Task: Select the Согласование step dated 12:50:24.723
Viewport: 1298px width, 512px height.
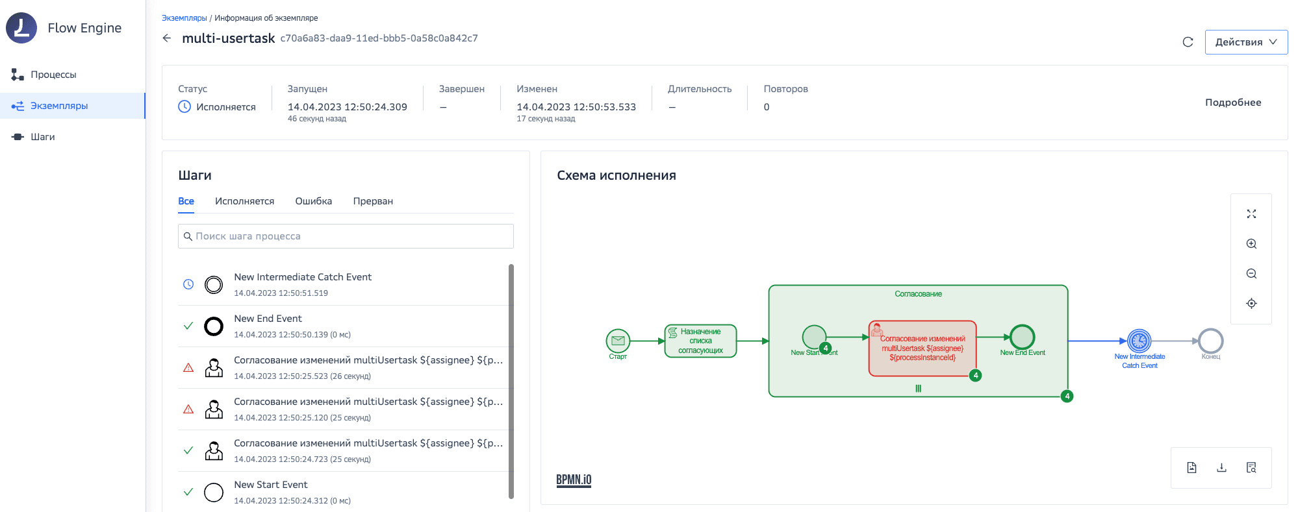Action: point(342,450)
